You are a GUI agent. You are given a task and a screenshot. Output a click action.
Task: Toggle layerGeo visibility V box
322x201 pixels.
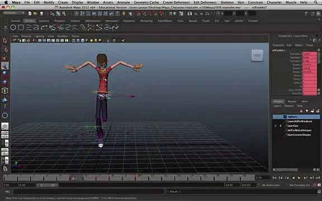coord(276,126)
